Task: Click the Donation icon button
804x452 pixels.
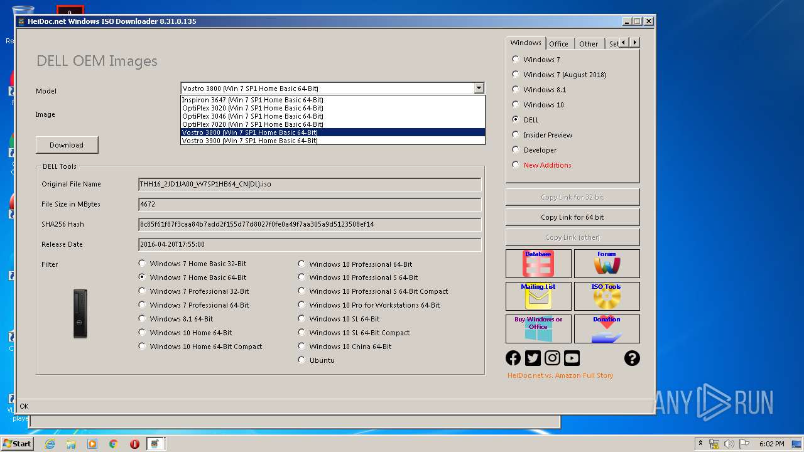Action: click(x=607, y=329)
